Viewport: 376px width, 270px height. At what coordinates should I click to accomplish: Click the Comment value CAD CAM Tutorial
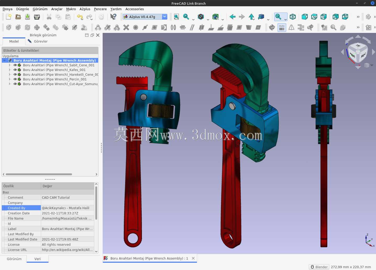pos(67,198)
